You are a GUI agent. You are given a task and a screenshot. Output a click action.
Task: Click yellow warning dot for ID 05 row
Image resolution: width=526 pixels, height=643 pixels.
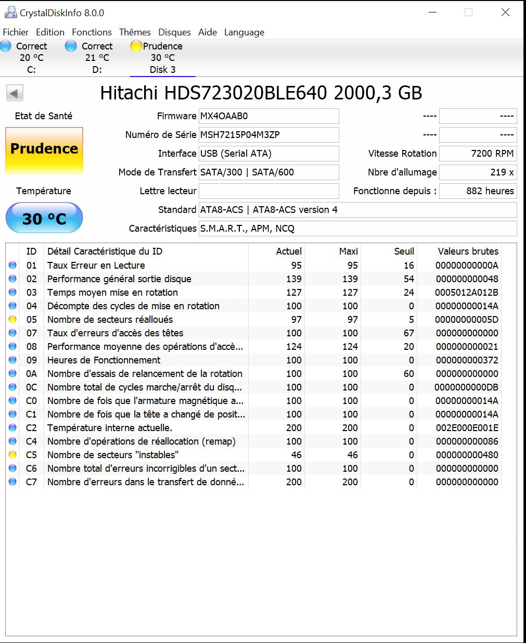[x=12, y=319]
